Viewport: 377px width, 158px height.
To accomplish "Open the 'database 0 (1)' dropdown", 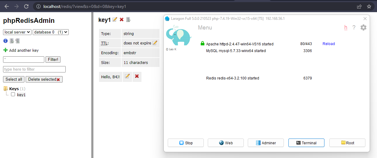I will tap(51, 32).
